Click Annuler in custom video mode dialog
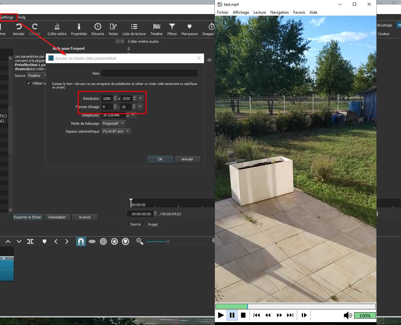 [x=187, y=159]
